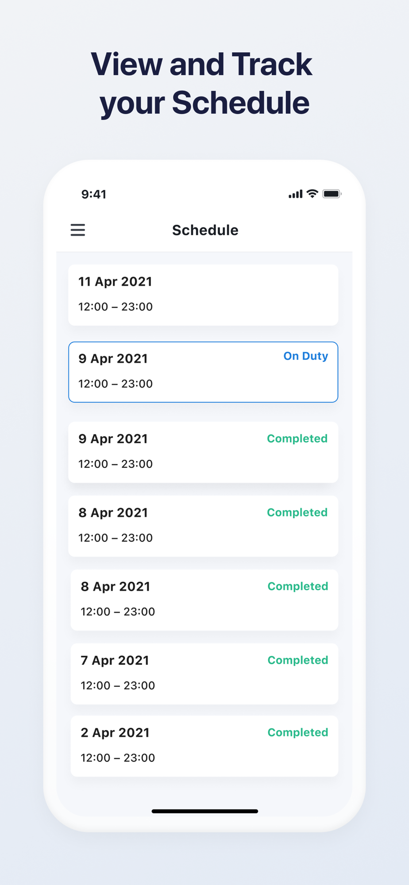Viewport: 409px width, 885px height.
Task: Tap the home indicator bar
Action: (x=204, y=811)
